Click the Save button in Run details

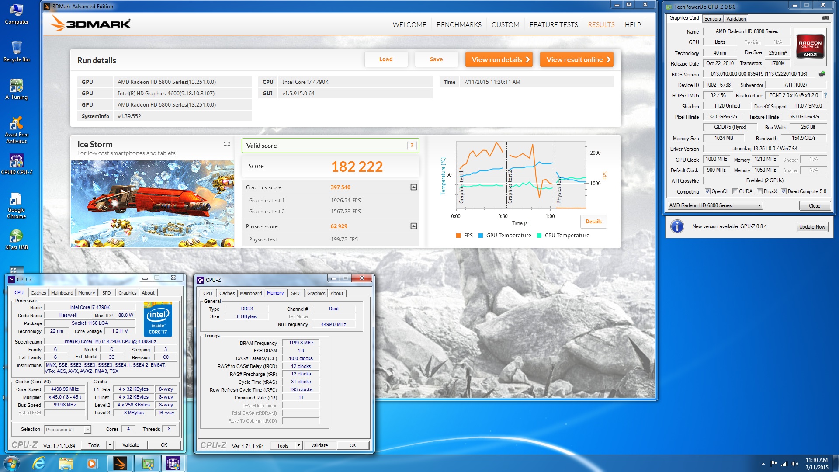(x=436, y=59)
